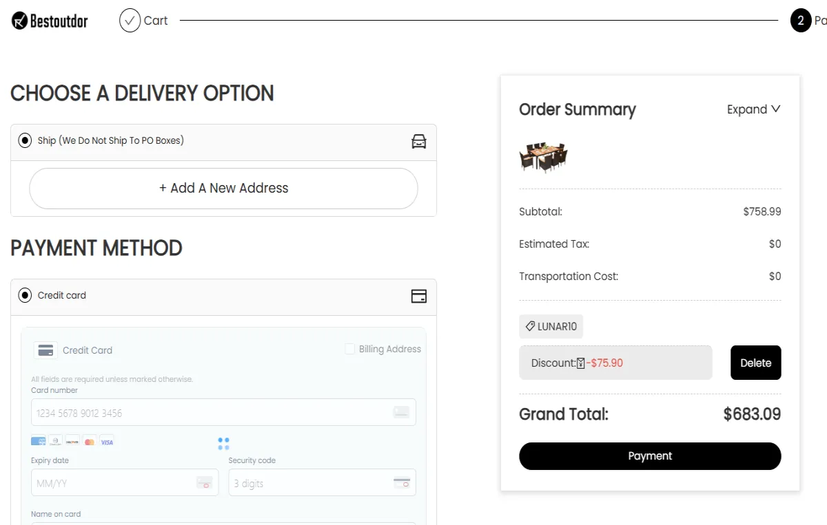Select the Mastercard brand icon

88,440
